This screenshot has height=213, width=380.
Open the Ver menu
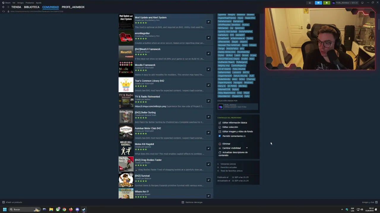(x=14, y=3)
